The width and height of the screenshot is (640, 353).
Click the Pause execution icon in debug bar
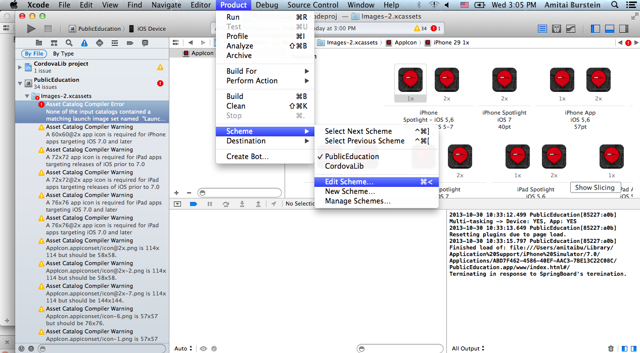[210, 204]
